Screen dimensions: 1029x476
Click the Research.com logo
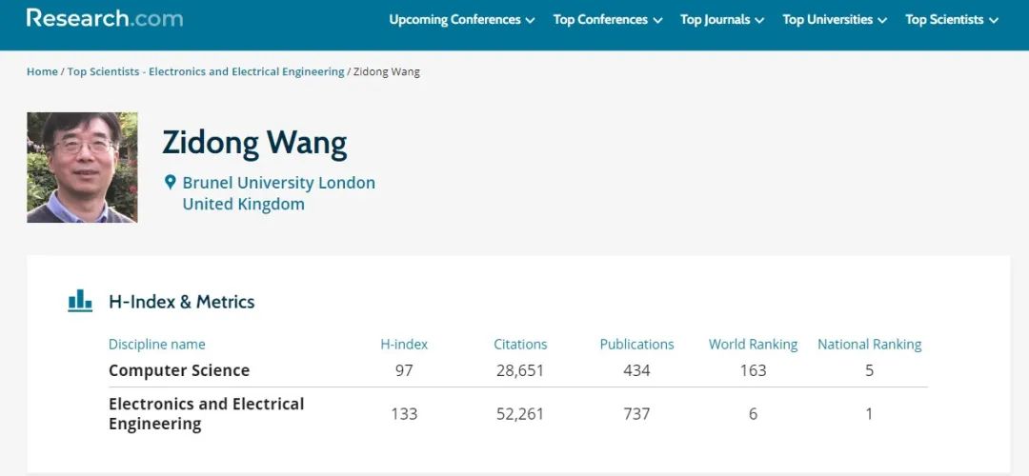tap(105, 18)
